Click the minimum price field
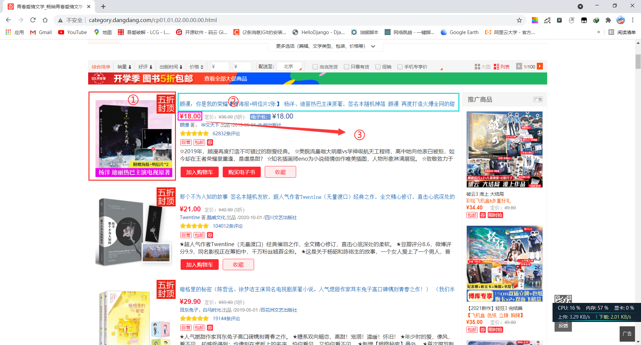Image resolution: width=641 pixels, height=345 pixels. [220, 67]
